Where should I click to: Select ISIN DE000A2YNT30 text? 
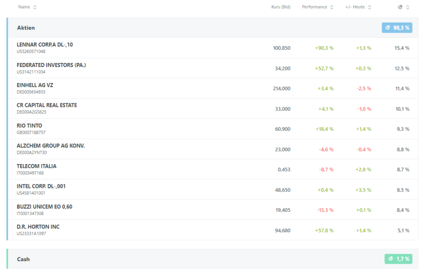32,153
